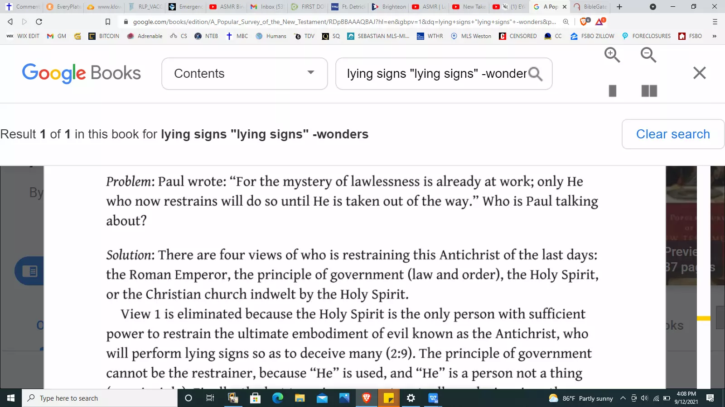
Task: Switch to single page view
Action: 613,91
